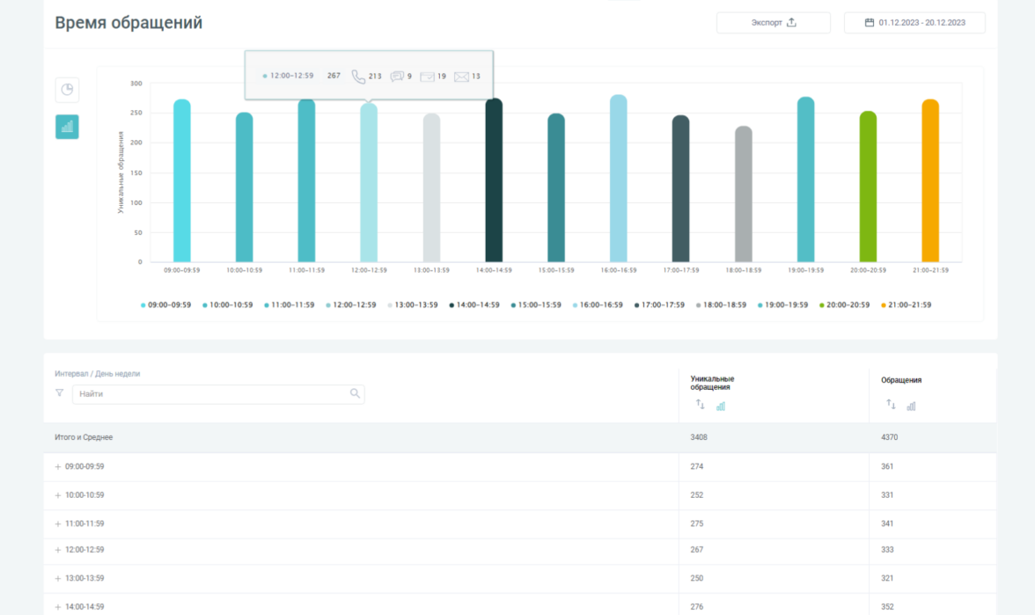Show chart for unique requests column
1035x615 pixels.
(721, 406)
